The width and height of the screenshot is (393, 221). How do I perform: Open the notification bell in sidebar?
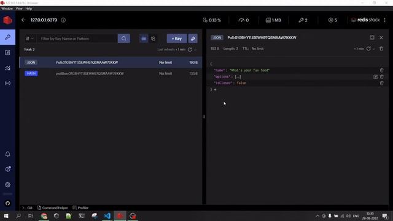point(7,154)
